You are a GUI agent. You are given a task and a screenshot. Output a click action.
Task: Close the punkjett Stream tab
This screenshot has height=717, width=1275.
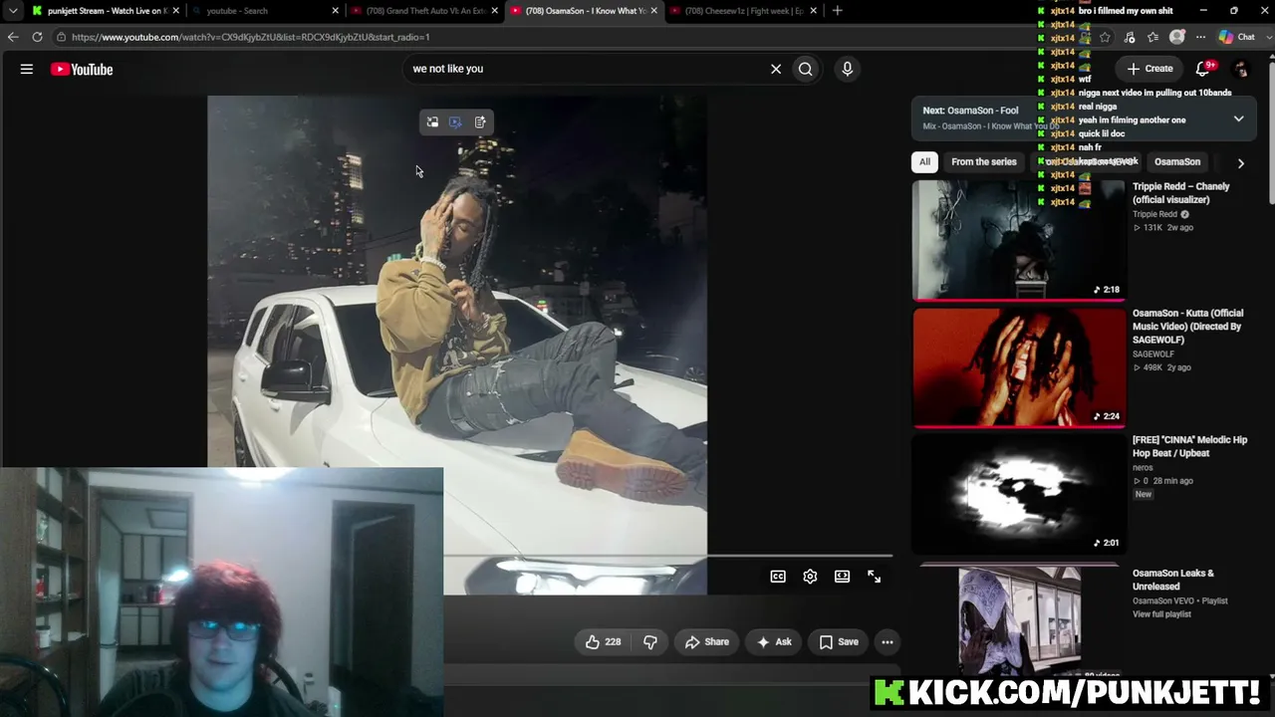pos(176,11)
